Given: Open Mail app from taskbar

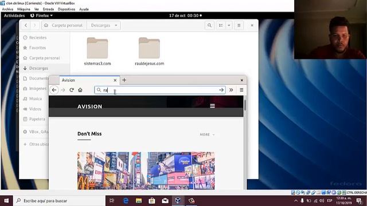Looking at the screenshot, I should coord(165,201).
